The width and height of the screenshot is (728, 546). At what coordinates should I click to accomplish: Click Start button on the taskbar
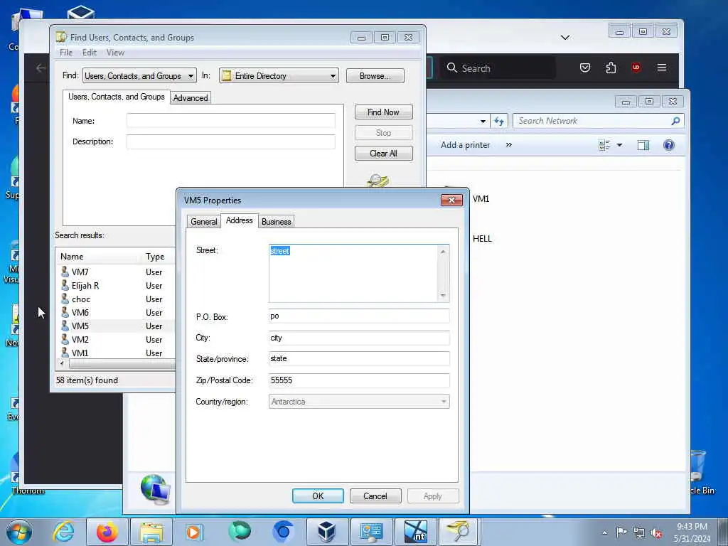click(19, 532)
